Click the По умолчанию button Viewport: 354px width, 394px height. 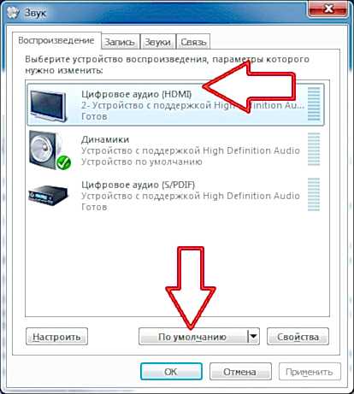193,337
